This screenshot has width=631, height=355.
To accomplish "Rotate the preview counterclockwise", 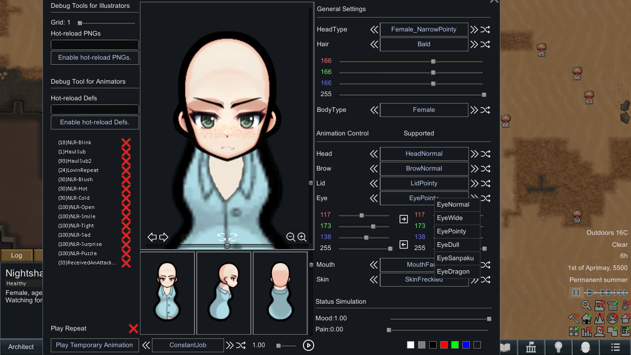I will (x=222, y=237).
